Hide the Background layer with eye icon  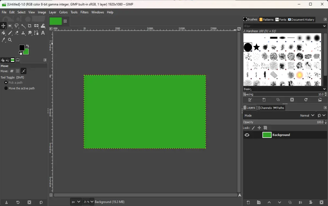[247, 135]
